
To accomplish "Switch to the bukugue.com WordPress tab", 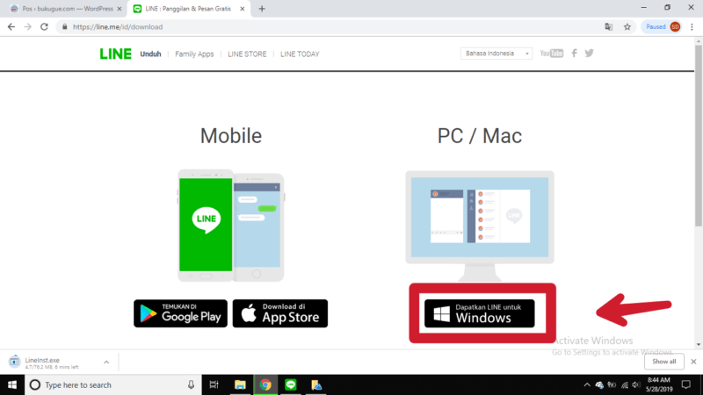I will 67,9.
